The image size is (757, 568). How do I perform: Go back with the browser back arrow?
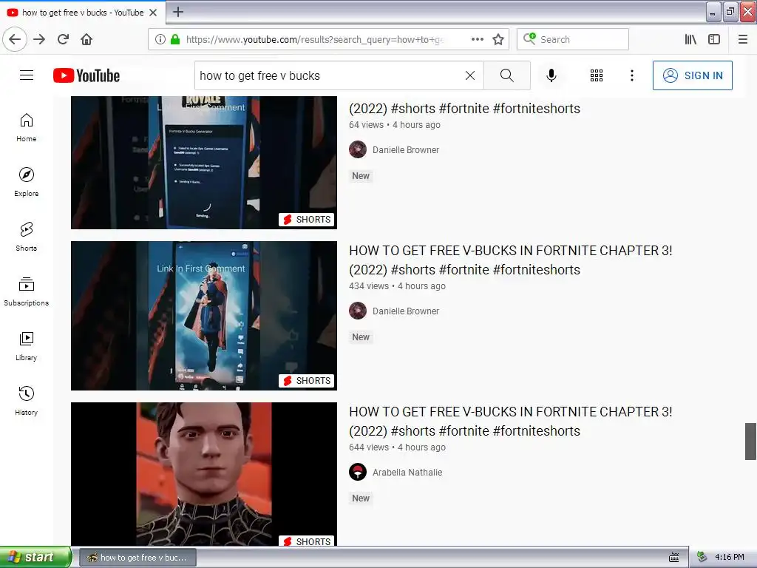(x=15, y=39)
